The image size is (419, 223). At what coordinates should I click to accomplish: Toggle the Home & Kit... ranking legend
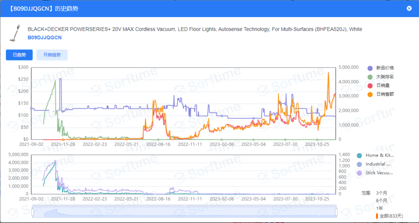(x=376, y=156)
